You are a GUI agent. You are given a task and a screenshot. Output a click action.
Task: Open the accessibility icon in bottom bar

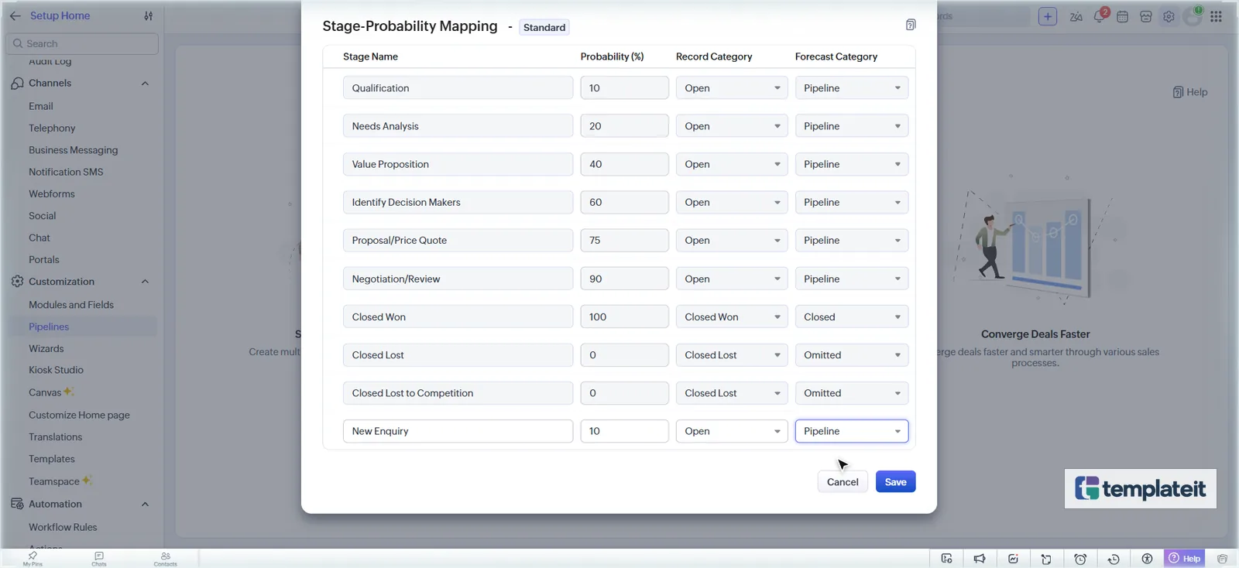click(x=1147, y=559)
